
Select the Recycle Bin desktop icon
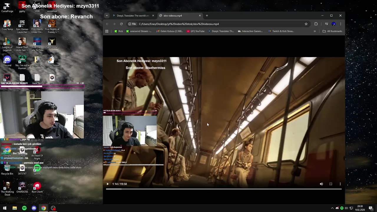point(7,170)
